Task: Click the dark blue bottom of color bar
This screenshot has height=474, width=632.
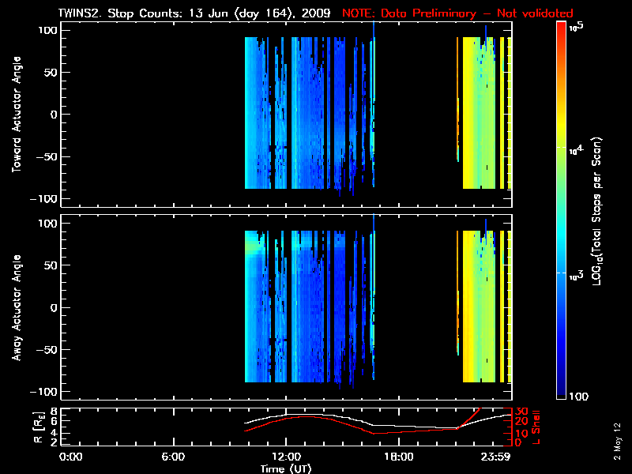Action: tap(562, 391)
